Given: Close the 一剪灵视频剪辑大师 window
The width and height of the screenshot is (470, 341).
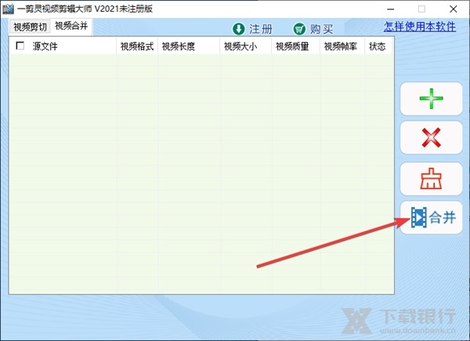Looking at the screenshot, I should pyautogui.click(x=454, y=9).
